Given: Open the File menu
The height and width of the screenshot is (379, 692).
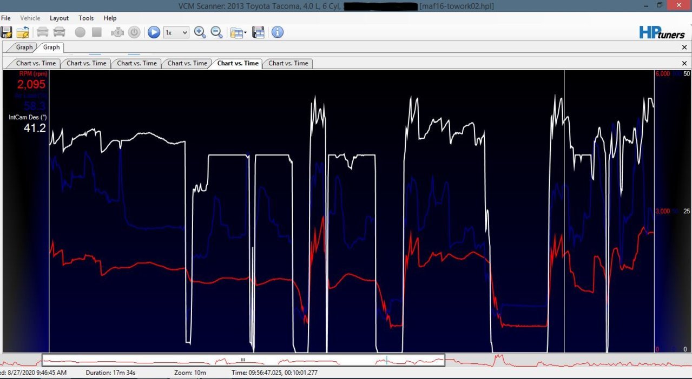Looking at the screenshot, I should pyautogui.click(x=6, y=18).
